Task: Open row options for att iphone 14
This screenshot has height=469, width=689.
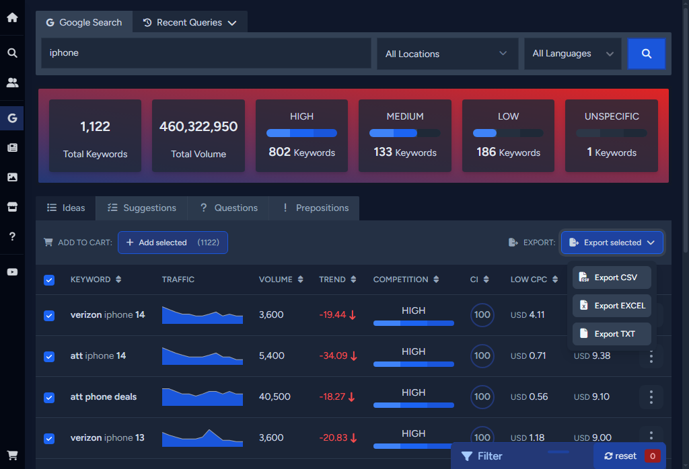Action: tap(651, 356)
